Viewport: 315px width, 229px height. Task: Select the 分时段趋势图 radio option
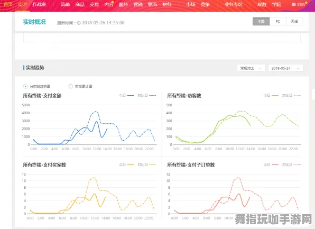[x=25, y=86]
